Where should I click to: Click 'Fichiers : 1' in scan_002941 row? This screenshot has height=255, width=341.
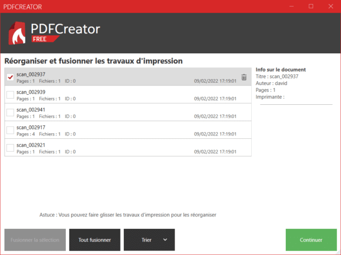[49, 116]
